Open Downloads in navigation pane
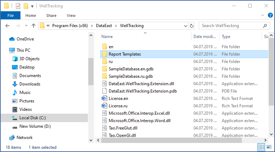Viewport: 275px width, 152px height. [x=30, y=84]
